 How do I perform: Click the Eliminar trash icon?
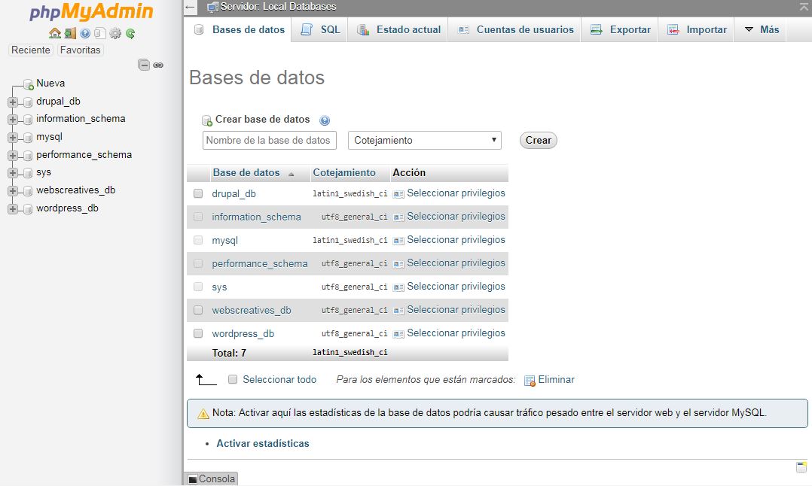click(x=530, y=381)
